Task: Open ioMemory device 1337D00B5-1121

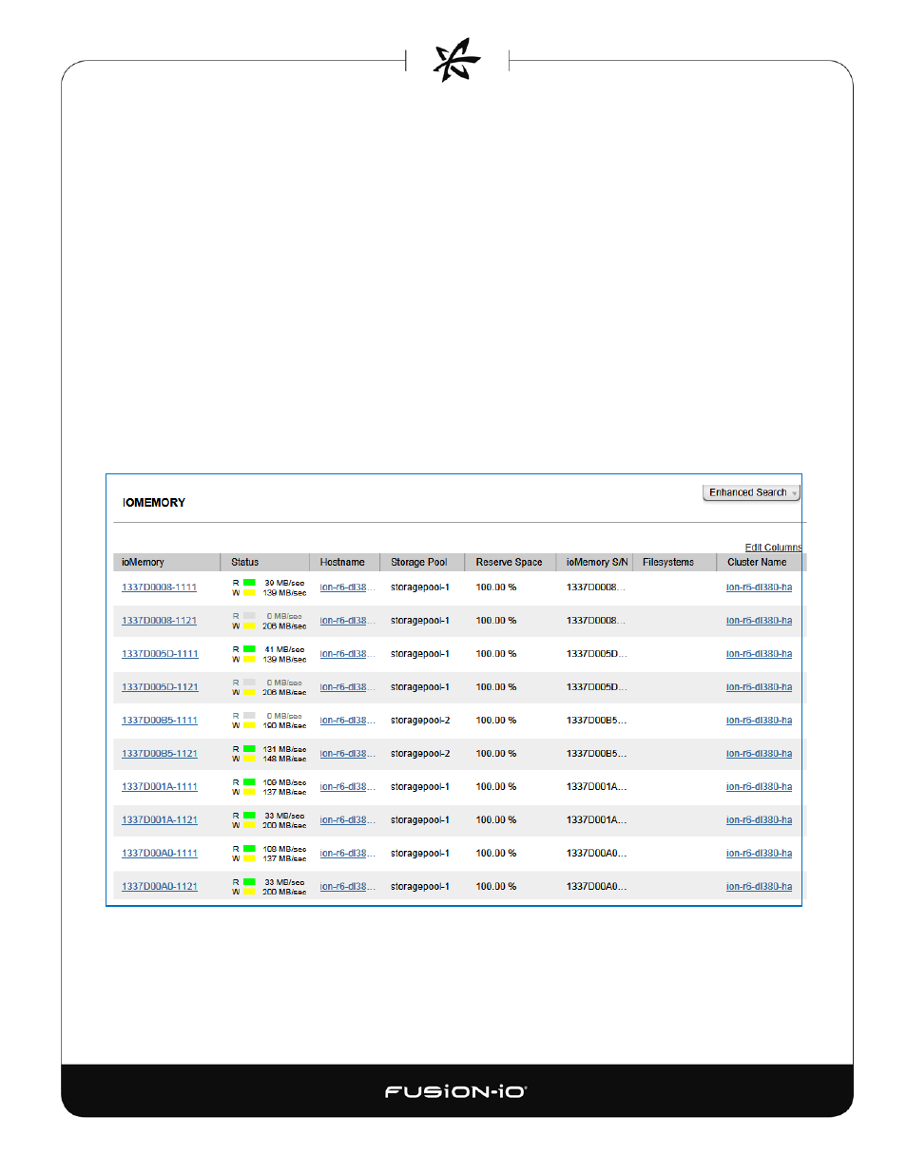Action: (160, 754)
